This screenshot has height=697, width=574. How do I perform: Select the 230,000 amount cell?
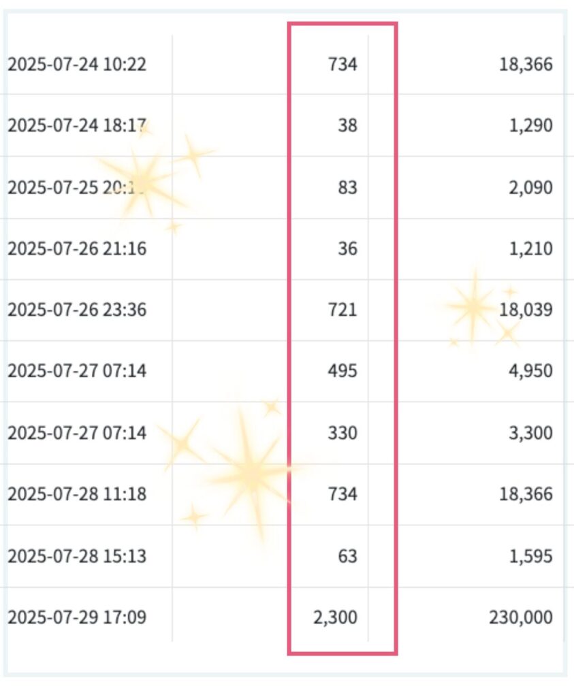521,618
